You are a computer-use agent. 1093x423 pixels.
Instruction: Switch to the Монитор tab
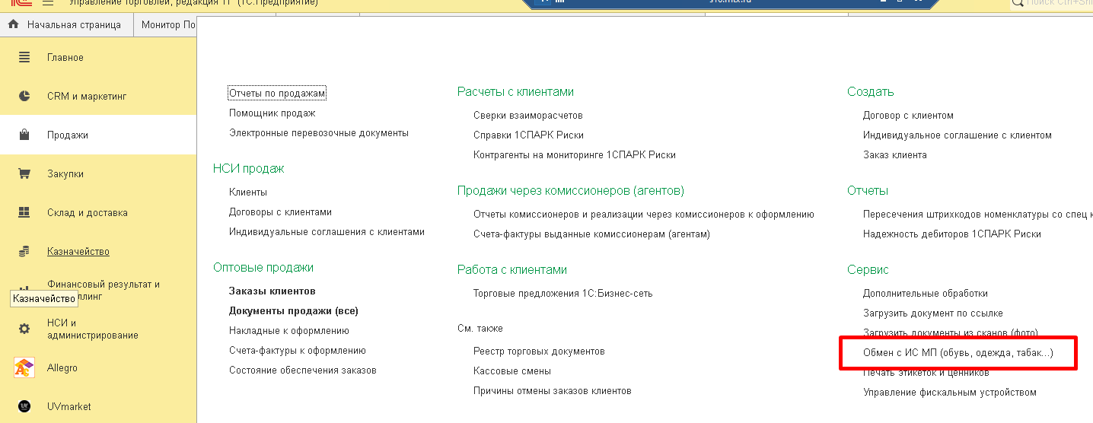pyautogui.click(x=167, y=24)
